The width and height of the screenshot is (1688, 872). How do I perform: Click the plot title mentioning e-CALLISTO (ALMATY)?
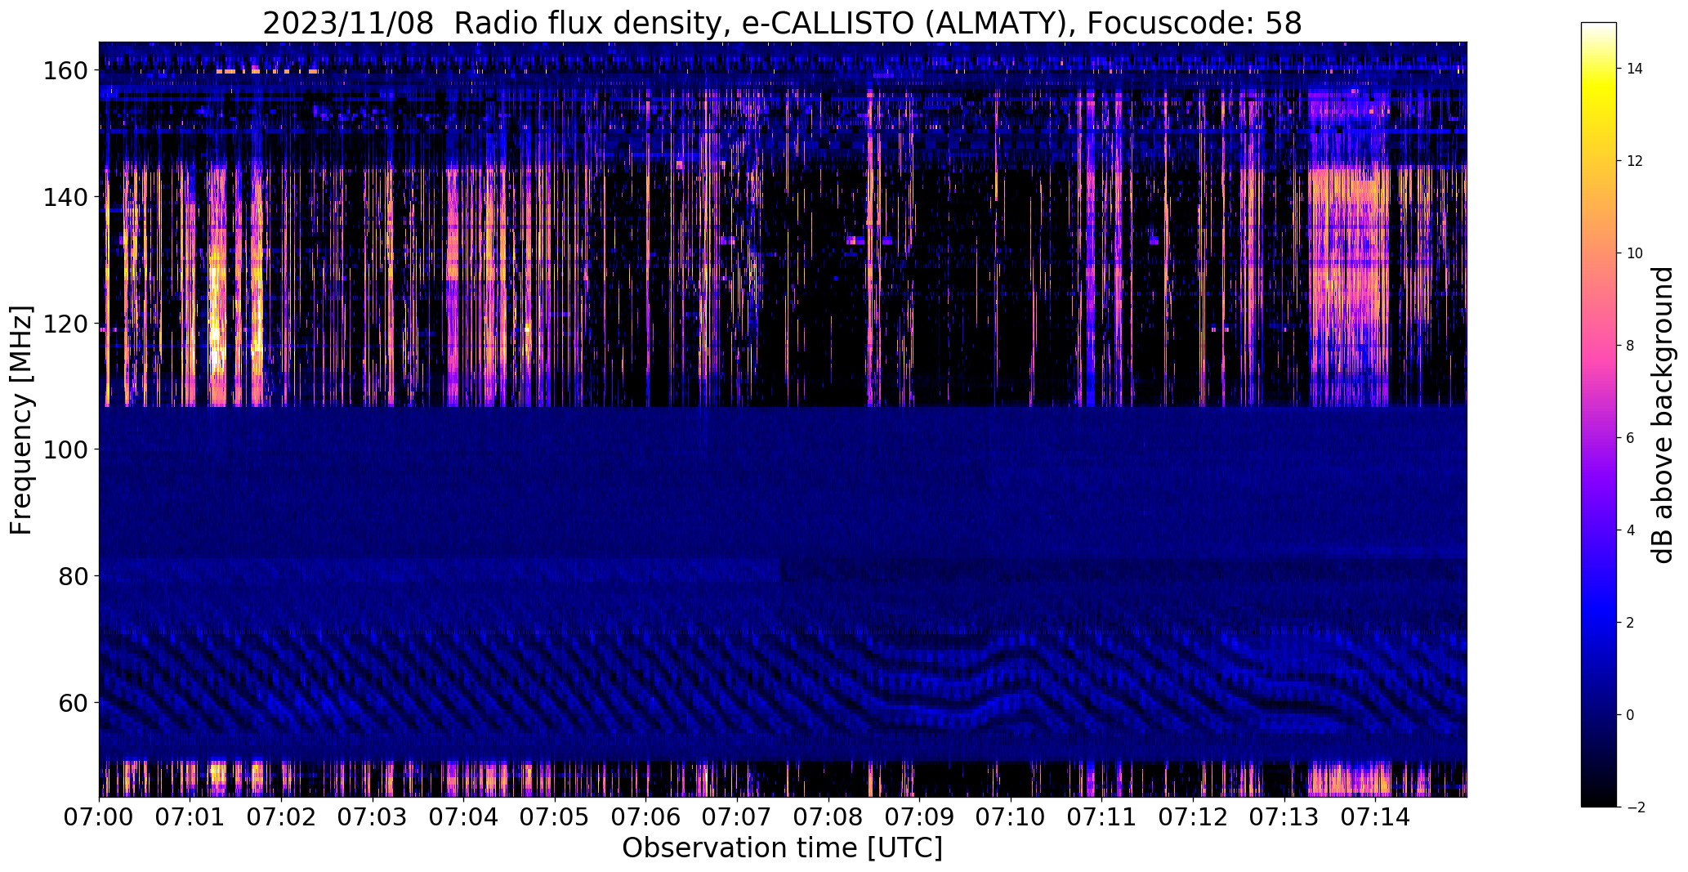[x=782, y=23]
